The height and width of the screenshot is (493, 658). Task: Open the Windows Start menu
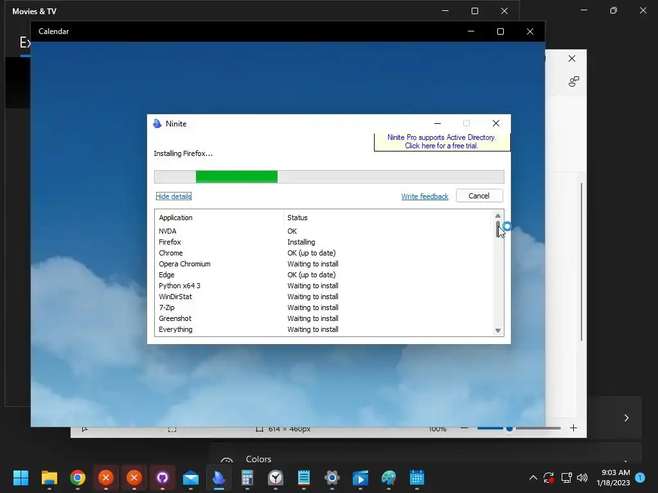(x=21, y=478)
